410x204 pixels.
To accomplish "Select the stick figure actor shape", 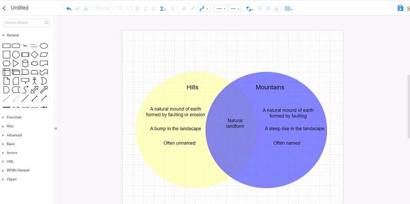I will tap(34, 81).
